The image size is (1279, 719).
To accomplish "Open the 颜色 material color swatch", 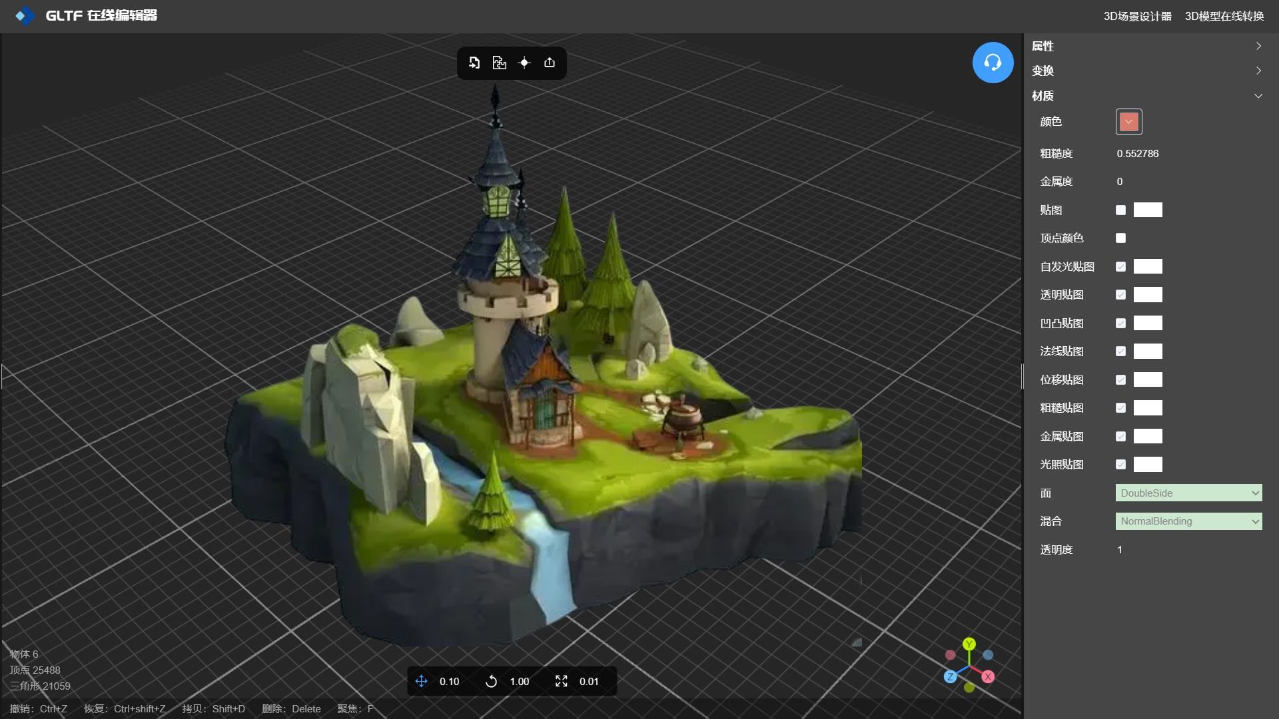I will [1128, 122].
